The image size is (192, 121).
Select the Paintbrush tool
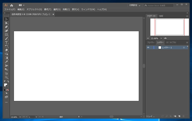pos(6,39)
